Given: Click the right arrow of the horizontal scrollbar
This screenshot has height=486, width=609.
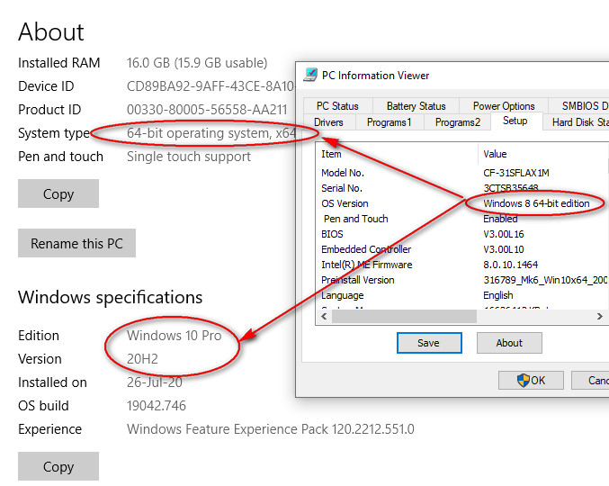Looking at the screenshot, I should click(600, 316).
